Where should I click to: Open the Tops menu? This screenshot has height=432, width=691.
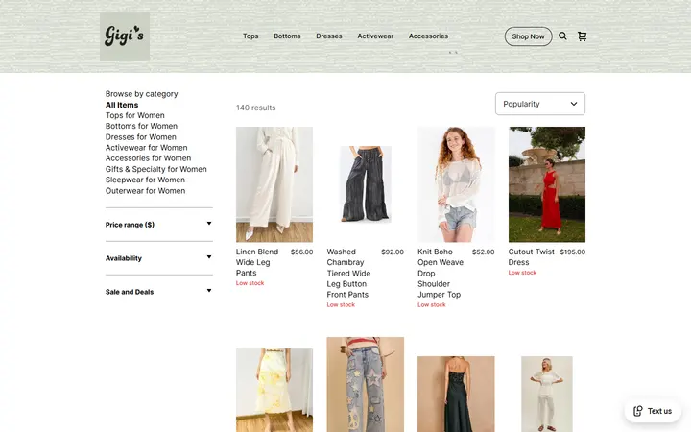point(250,36)
